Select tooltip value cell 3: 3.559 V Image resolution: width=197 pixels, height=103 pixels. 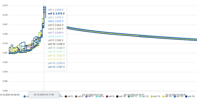56,17
